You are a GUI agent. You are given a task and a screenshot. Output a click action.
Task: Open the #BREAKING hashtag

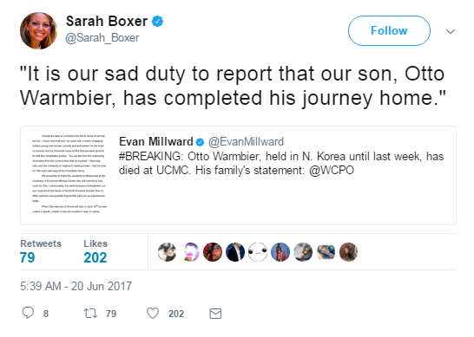tap(151, 157)
